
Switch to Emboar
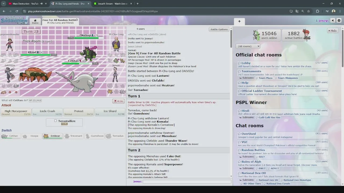click(52, 136)
